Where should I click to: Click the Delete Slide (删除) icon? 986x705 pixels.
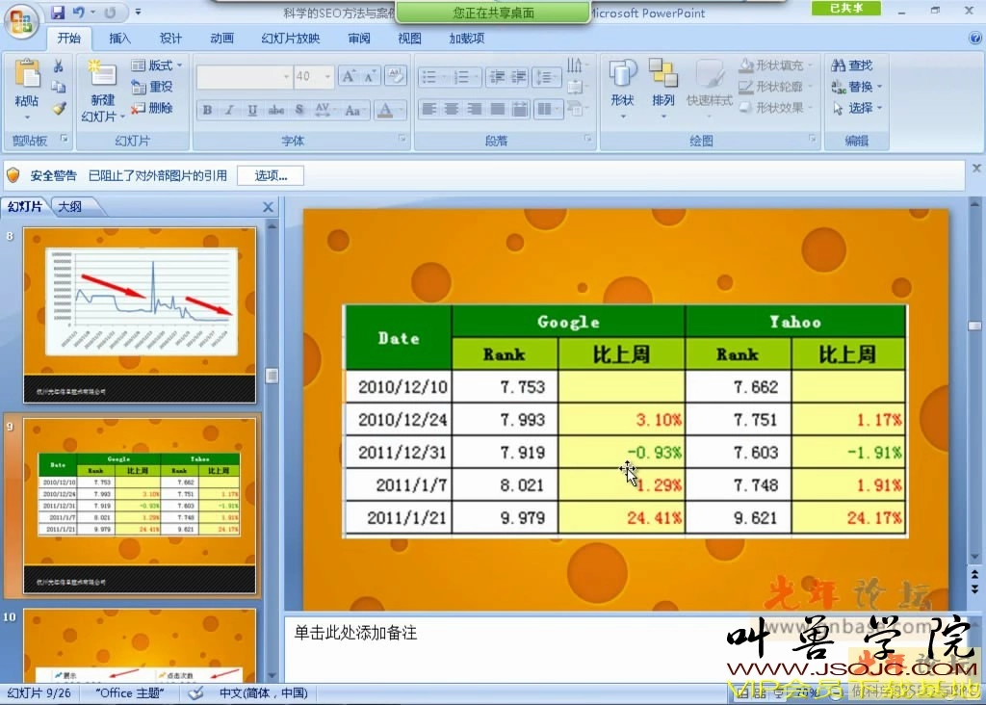[152, 106]
